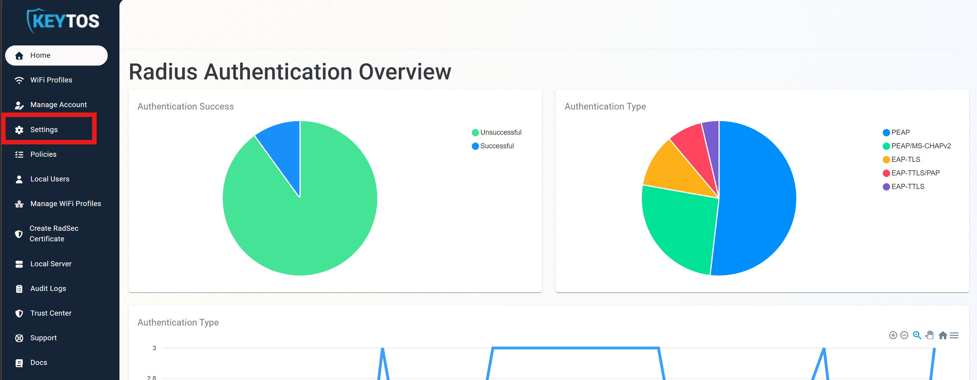The width and height of the screenshot is (977, 380).
Task: Click green Unsuccessful legend color dot
Action: [x=475, y=133]
